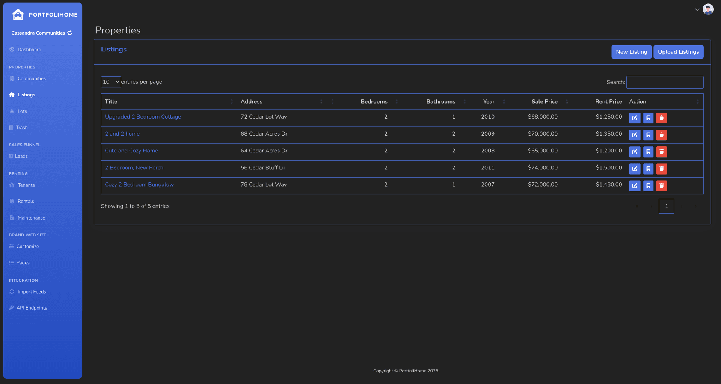Click the Search input field
This screenshot has height=384, width=721.
point(665,82)
